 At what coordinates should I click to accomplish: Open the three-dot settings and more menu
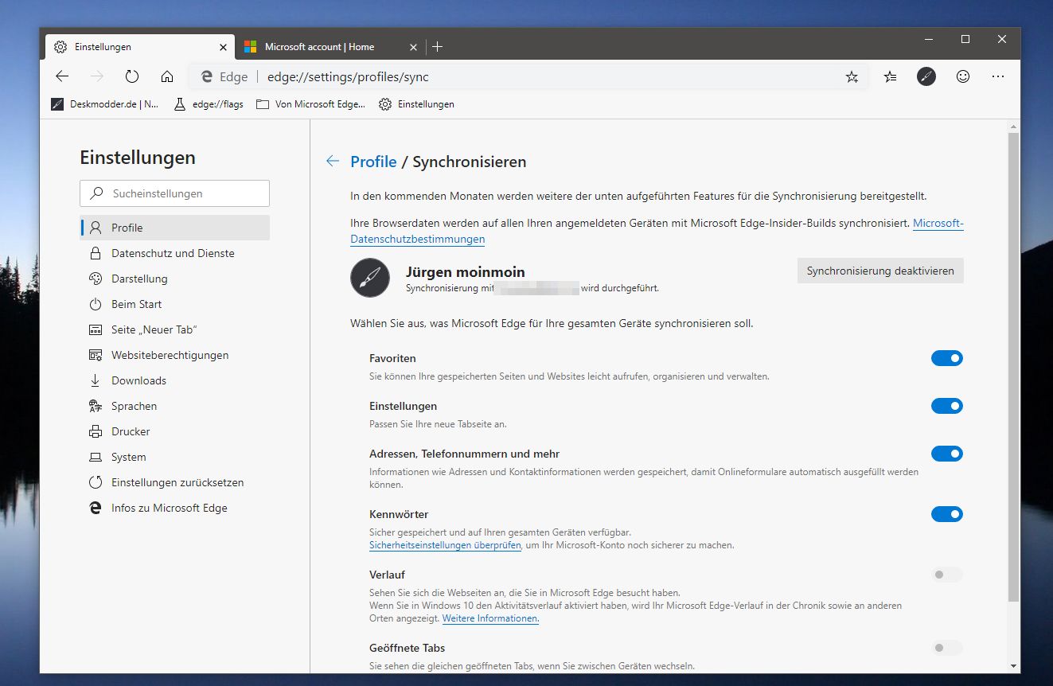pos(998,76)
